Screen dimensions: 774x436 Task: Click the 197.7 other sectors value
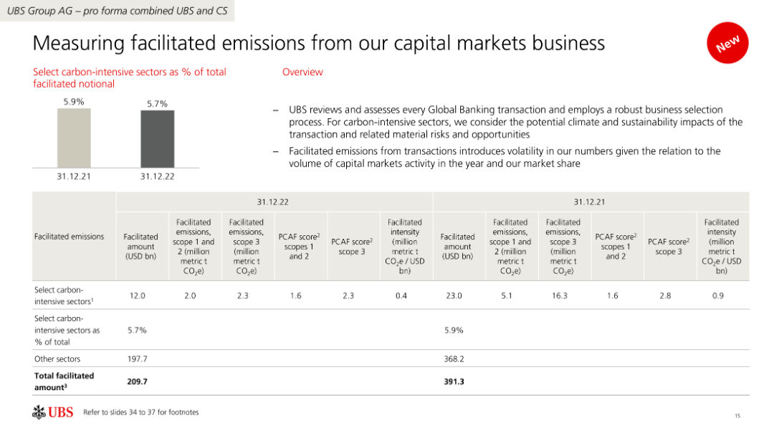(137, 359)
